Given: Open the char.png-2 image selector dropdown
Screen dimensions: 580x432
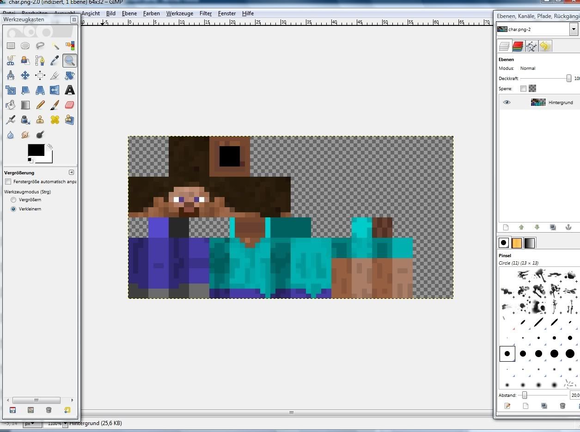Looking at the screenshot, I should pos(574,29).
